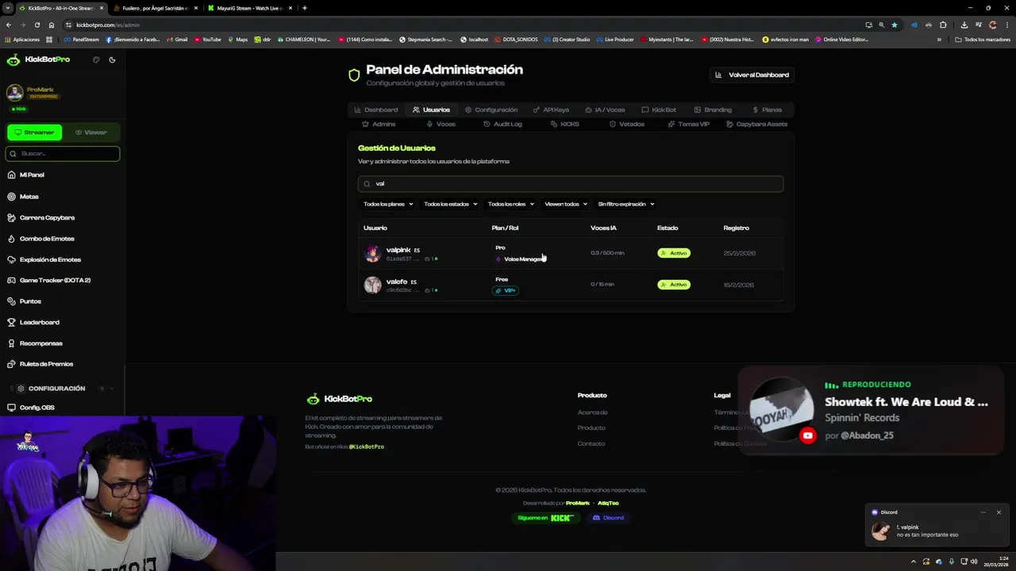Expand 'Todos los roles' filter dropdown

(510, 204)
